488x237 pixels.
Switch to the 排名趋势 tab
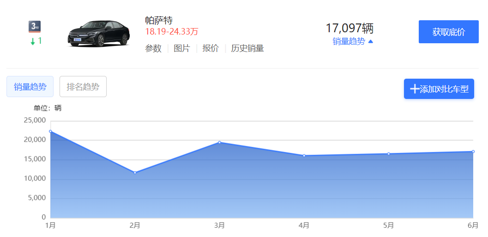(83, 87)
